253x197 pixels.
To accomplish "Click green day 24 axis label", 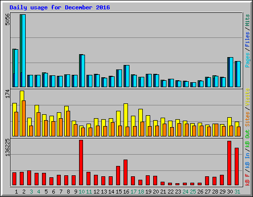I will click(x=185, y=192).
